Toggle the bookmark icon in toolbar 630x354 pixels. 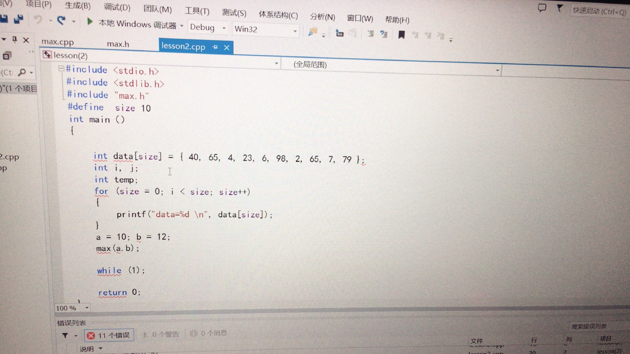pos(401,34)
